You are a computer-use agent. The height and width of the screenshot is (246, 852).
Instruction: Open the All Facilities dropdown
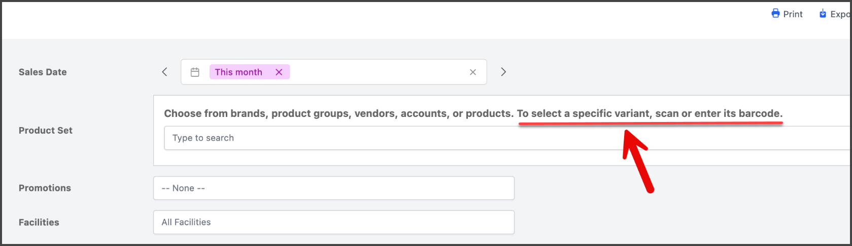point(334,222)
